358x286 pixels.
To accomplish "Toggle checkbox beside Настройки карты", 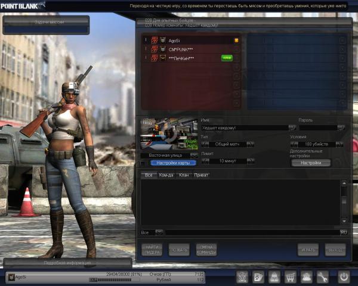I will point(143,163).
